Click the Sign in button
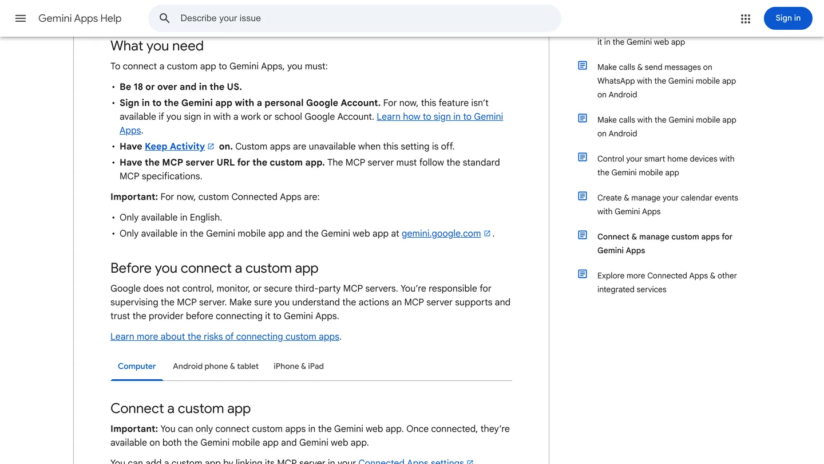 [x=788, y=18]
